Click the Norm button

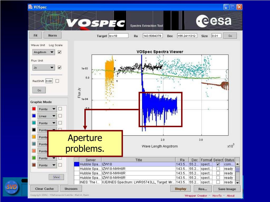click(52, 36)
